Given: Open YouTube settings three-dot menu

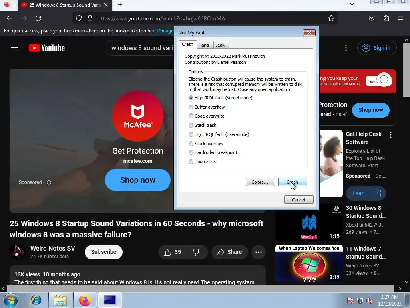Looking at the screenshot, I should [x=346, y=48].
